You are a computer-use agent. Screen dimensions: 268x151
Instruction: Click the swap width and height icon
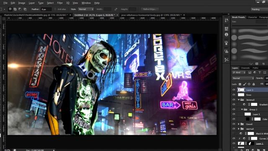tap(116, 9)
